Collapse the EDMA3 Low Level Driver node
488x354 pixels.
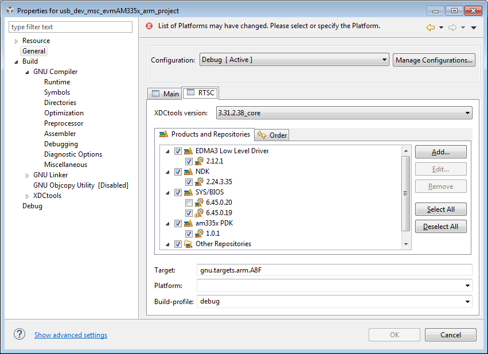coord(167,151)
